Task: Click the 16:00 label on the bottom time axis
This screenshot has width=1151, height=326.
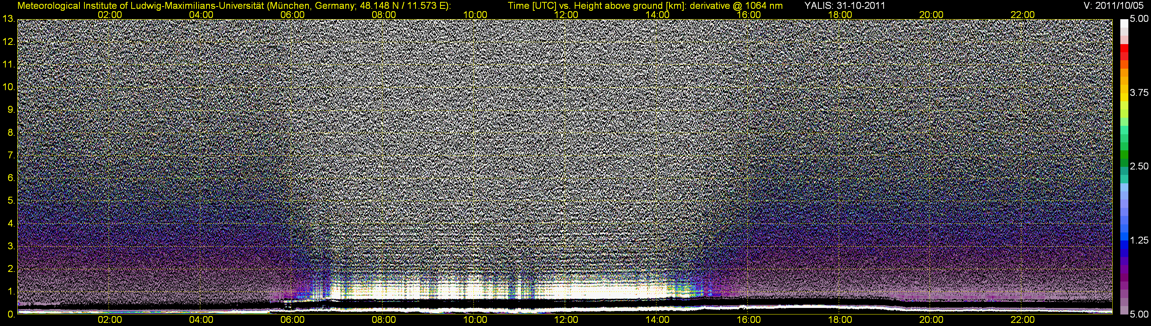Action: click(x=749, y=320)
